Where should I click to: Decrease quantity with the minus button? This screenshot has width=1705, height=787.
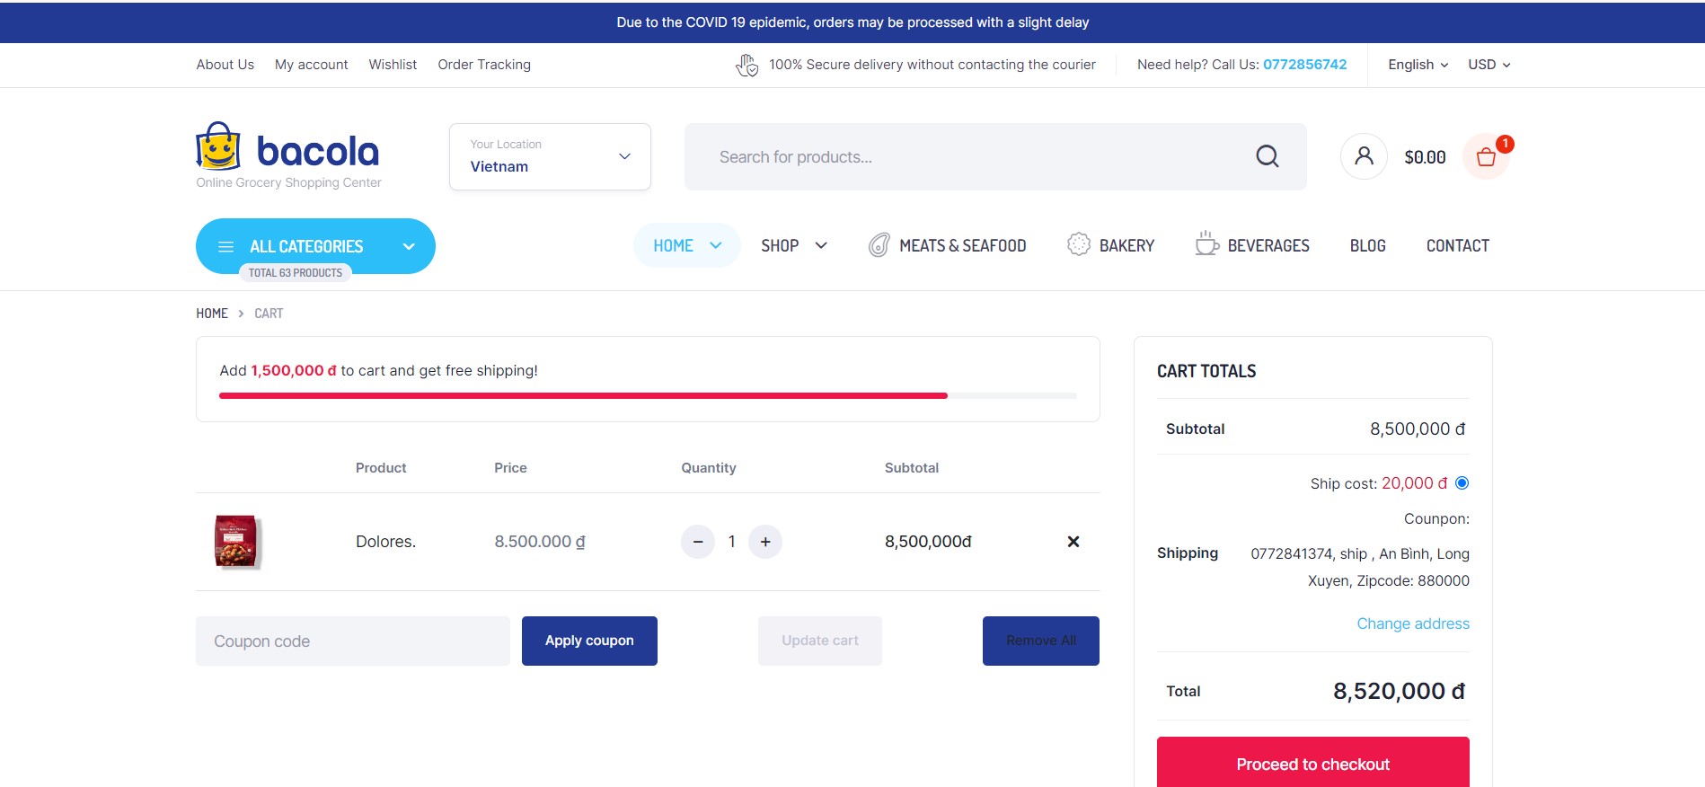pos(698,542)
